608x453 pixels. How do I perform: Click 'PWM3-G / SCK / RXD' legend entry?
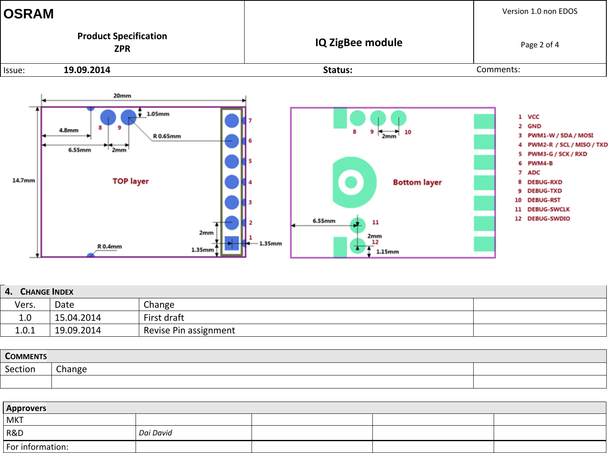click(557, 154)
